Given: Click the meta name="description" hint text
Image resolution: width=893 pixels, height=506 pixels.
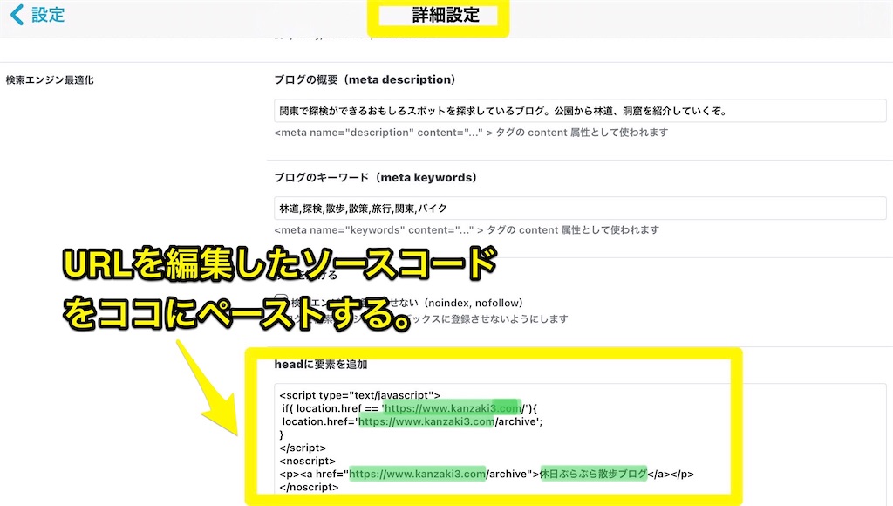Looking at the screenshot, I should (x=471, y=133).
